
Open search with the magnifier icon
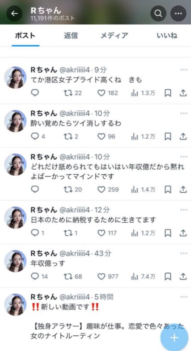[158, 13]
